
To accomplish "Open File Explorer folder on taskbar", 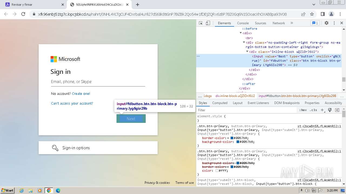I will (31, 190).
